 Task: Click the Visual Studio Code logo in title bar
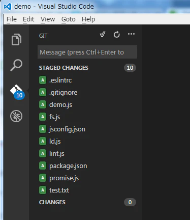click(8, 7)
